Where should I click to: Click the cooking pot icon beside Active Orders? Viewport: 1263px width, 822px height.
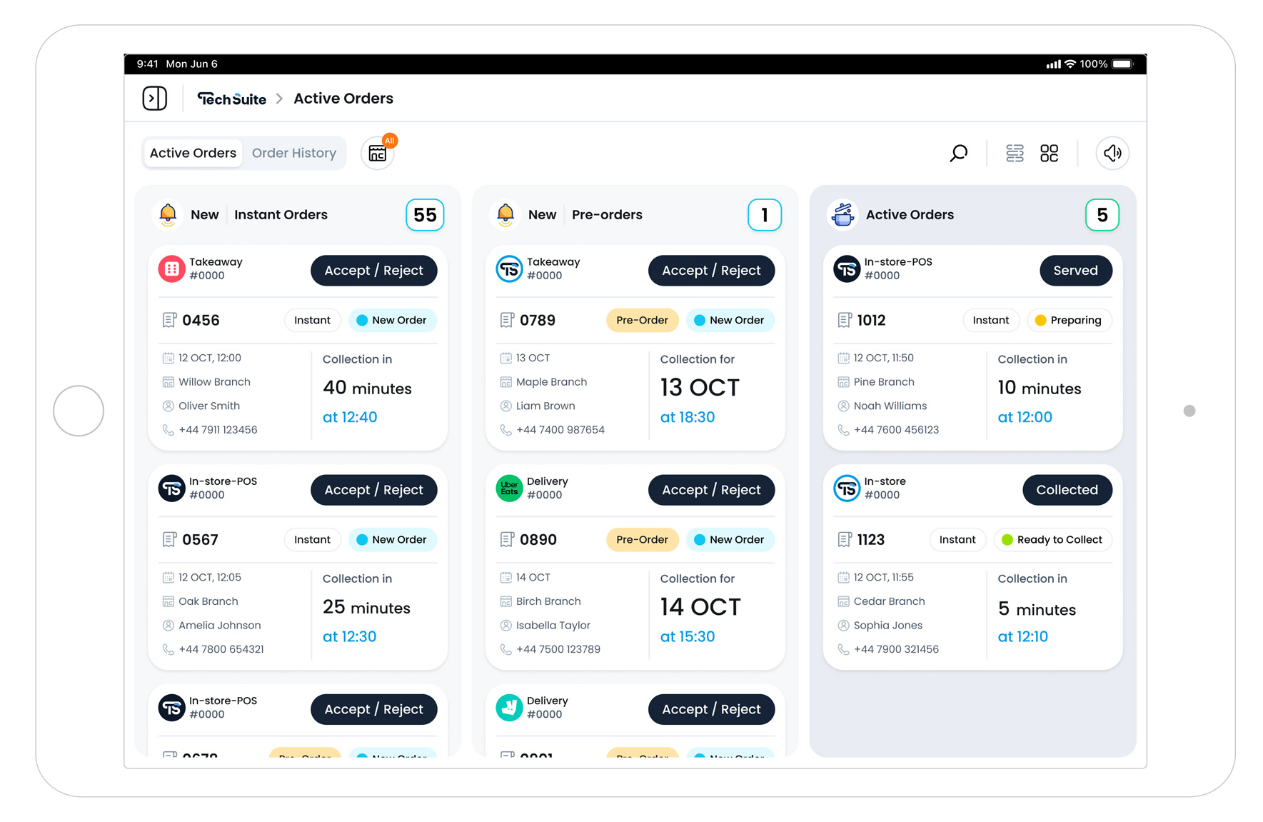[x=844, y=214]
